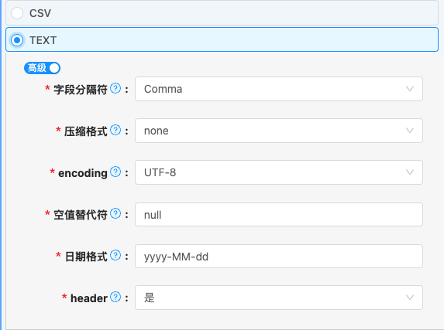Open help tooltip for 压缩格式

pyautogui.click(x=115, y=131)
